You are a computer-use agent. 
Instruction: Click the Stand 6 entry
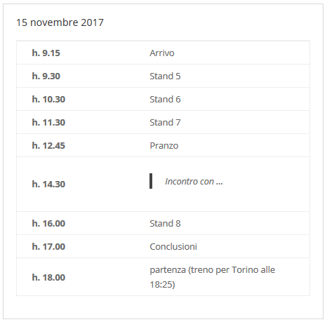[x=165, y=100]
